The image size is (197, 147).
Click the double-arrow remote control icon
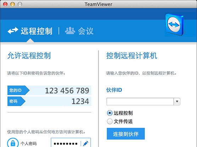[13, 31]
